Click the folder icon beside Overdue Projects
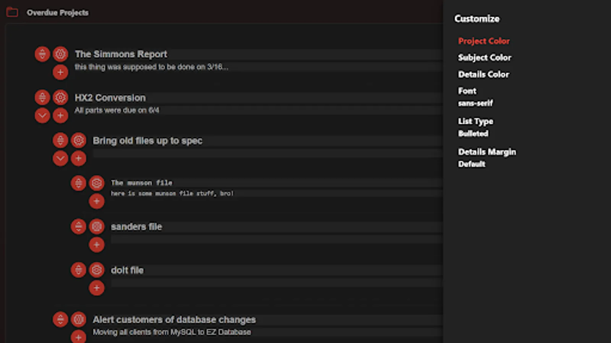The width and height of the screenshot is (611, 343). pos(12,13)
